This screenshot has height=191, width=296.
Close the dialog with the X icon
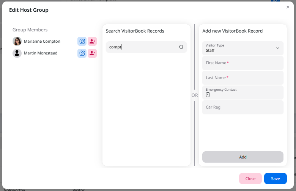288,7
